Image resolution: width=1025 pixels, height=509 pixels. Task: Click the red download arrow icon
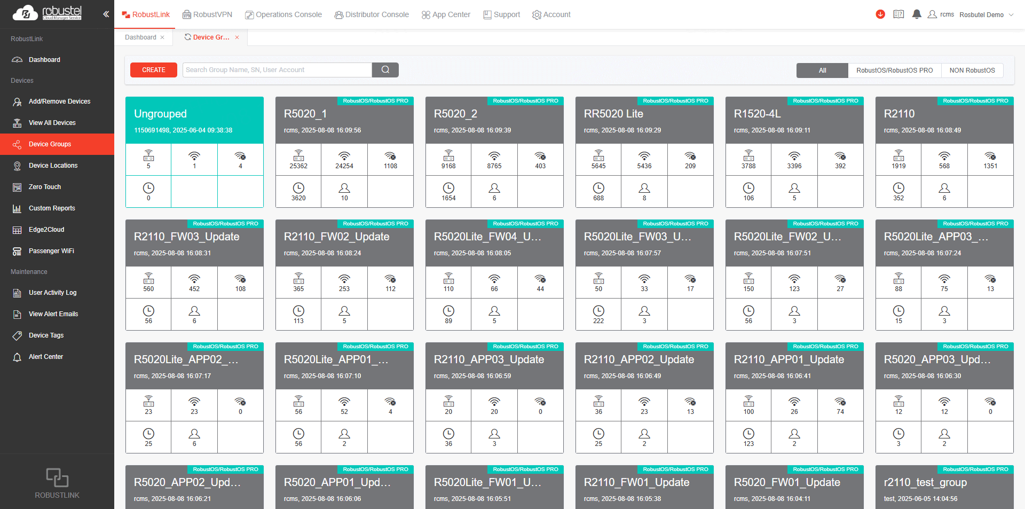pyautogui.click(x=880, y=14)
